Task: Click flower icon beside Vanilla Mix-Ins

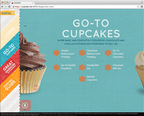Action: [x=82, y=67]
